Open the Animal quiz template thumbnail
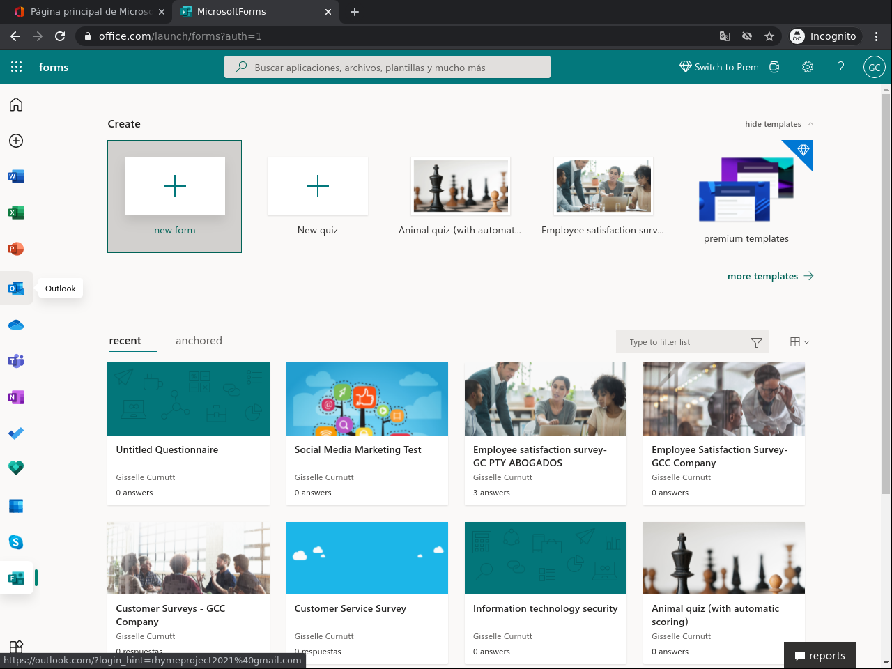The image size is (892, 669). pos(461,185)
